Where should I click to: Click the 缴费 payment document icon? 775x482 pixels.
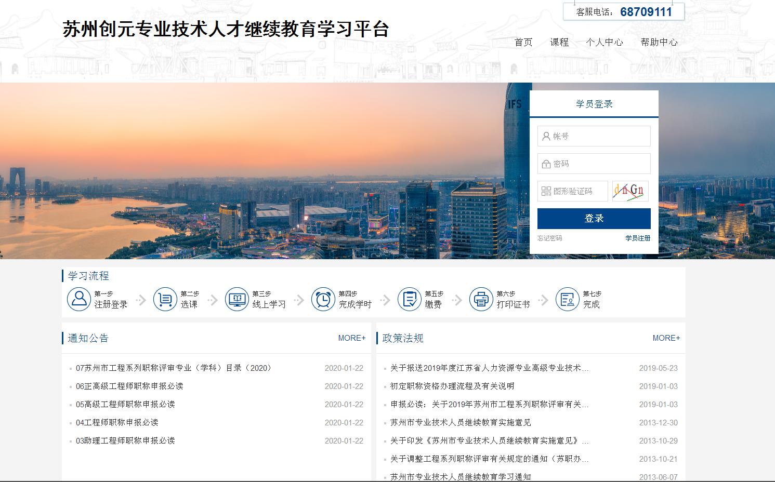click(x=410, y=299)
